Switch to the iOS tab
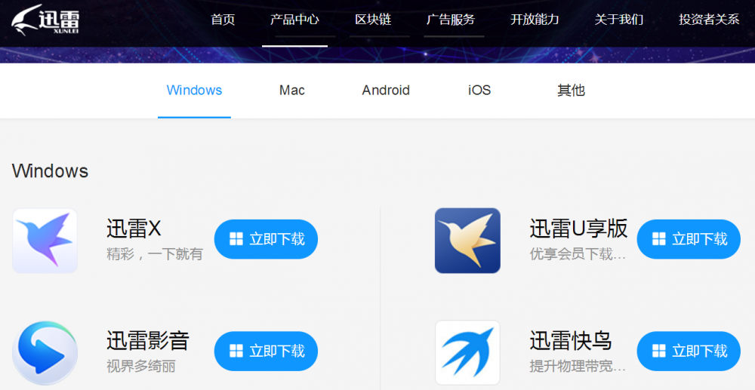The image size is (755, 390). (479, 91)
